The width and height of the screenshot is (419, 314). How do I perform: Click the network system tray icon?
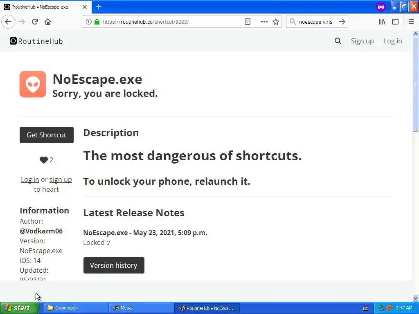click(381, 308)
